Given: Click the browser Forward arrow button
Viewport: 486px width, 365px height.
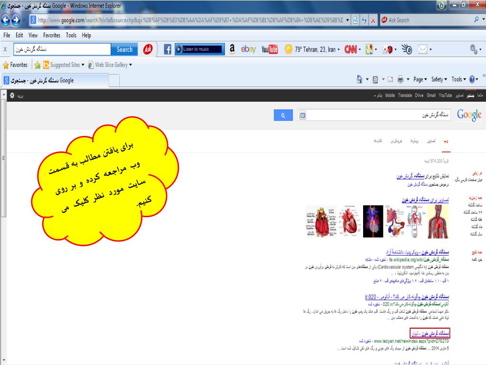Looking at the screenshot, I should point(16,20).
